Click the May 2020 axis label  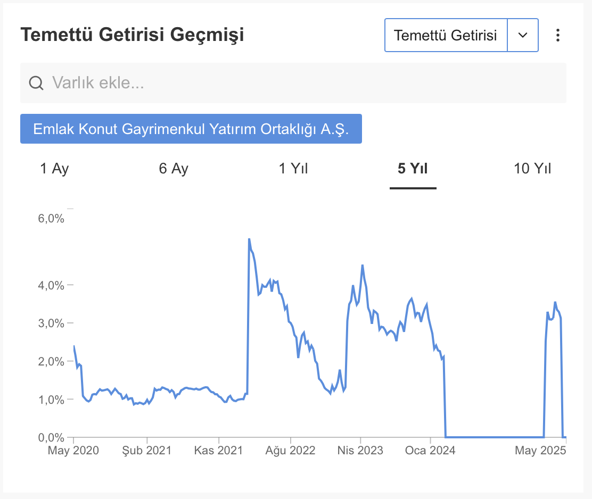pyautogui.click(x=73, y=451)
